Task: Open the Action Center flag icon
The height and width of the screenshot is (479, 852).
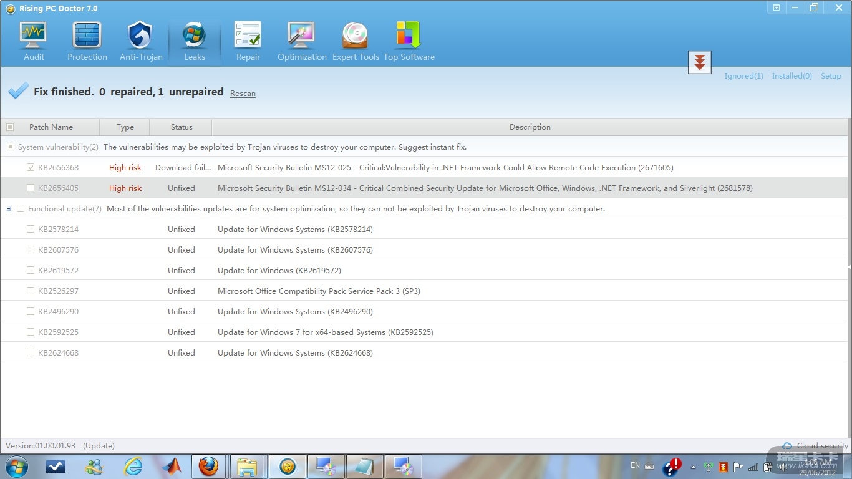Action: tap(738, 467)
